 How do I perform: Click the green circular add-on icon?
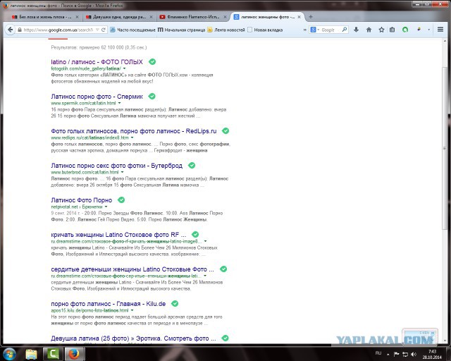405,30
